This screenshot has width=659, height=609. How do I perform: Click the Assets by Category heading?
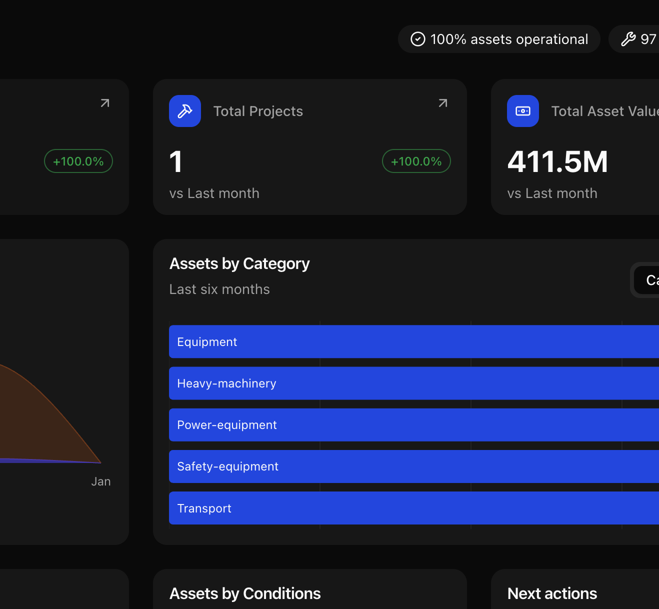(x=239, y=263)
